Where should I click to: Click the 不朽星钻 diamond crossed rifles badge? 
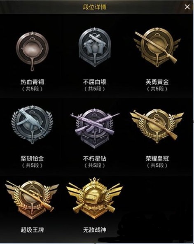click(95, 128)
